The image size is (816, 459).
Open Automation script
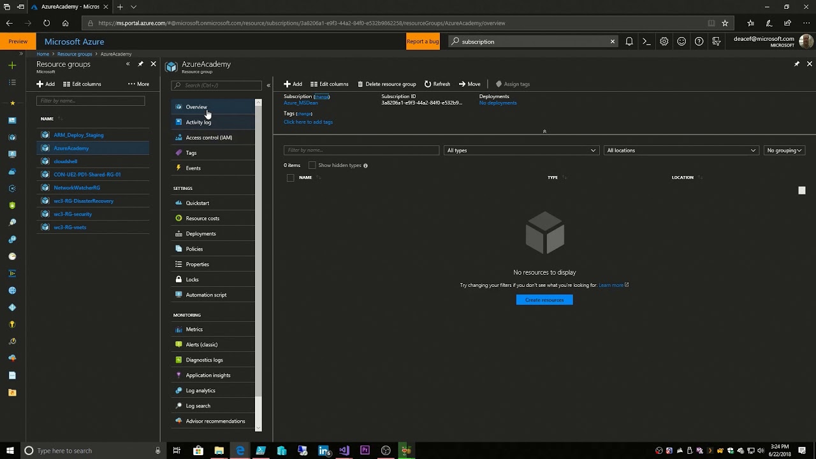214,295
